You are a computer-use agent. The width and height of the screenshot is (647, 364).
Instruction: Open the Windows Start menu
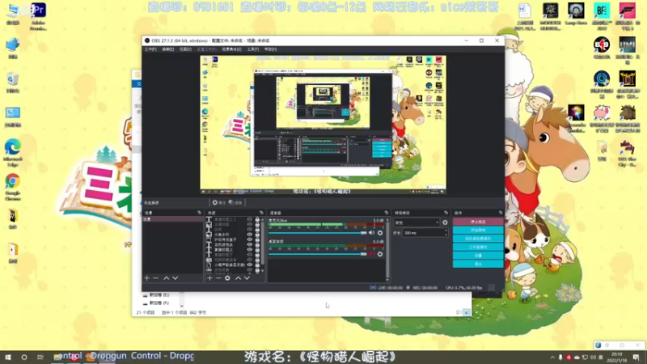[8, 357]
